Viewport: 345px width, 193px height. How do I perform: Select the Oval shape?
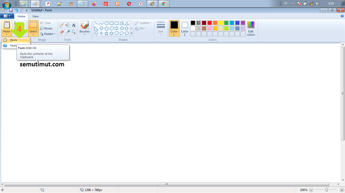pyautogui.click(x=107, y=23)
